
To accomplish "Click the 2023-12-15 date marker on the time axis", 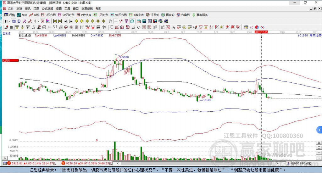I will click(261, 32).
